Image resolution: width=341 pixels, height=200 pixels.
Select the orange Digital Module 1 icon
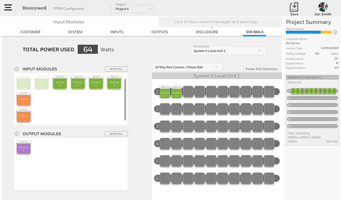click(24, 99)
